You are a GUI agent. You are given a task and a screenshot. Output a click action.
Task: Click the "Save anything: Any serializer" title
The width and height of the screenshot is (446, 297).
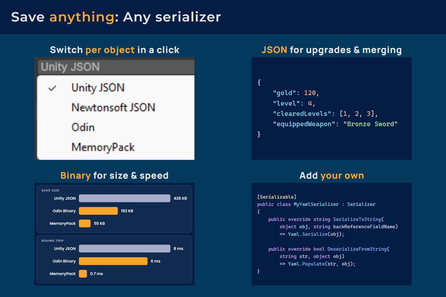[116, 17]
